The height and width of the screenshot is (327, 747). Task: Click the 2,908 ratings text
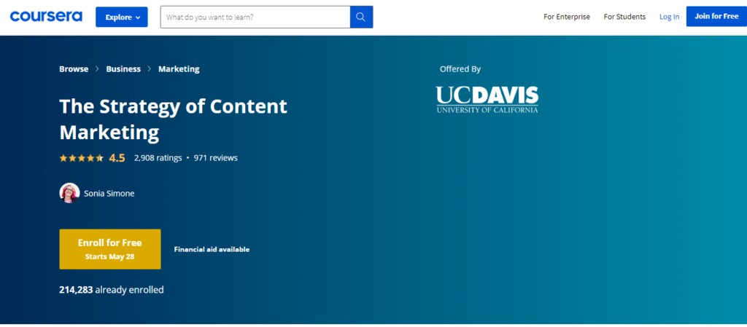tap(158, 158)
